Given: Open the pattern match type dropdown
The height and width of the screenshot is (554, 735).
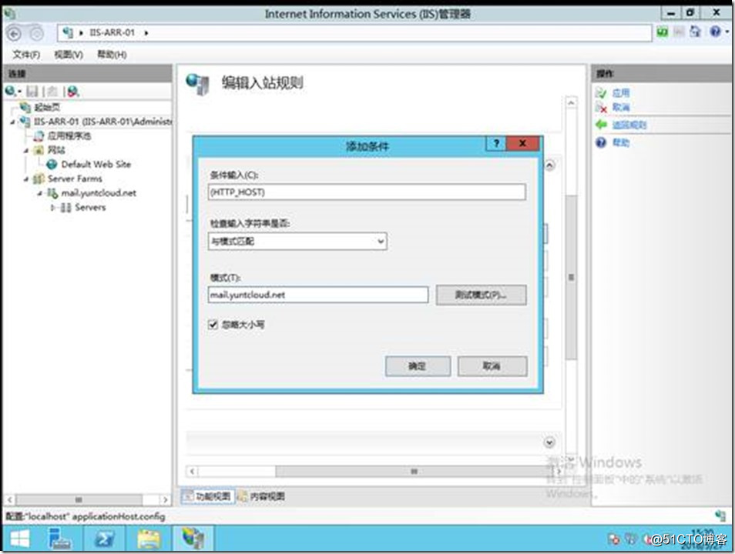Looking at the screenshot, I should 297,241.
